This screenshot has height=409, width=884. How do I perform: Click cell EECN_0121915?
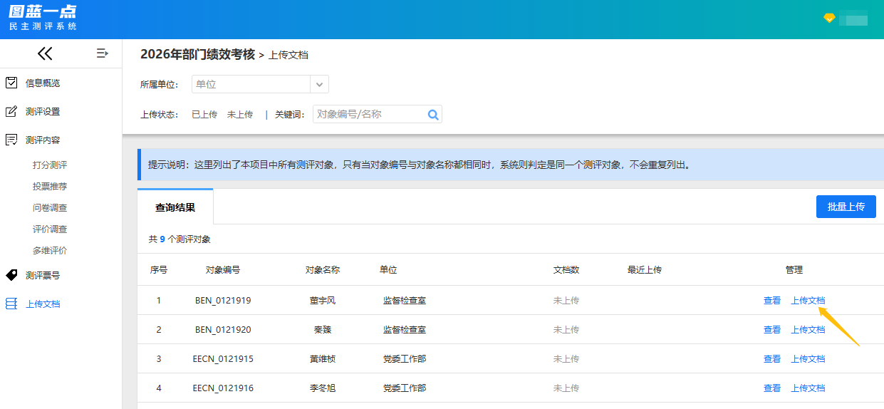223,358
